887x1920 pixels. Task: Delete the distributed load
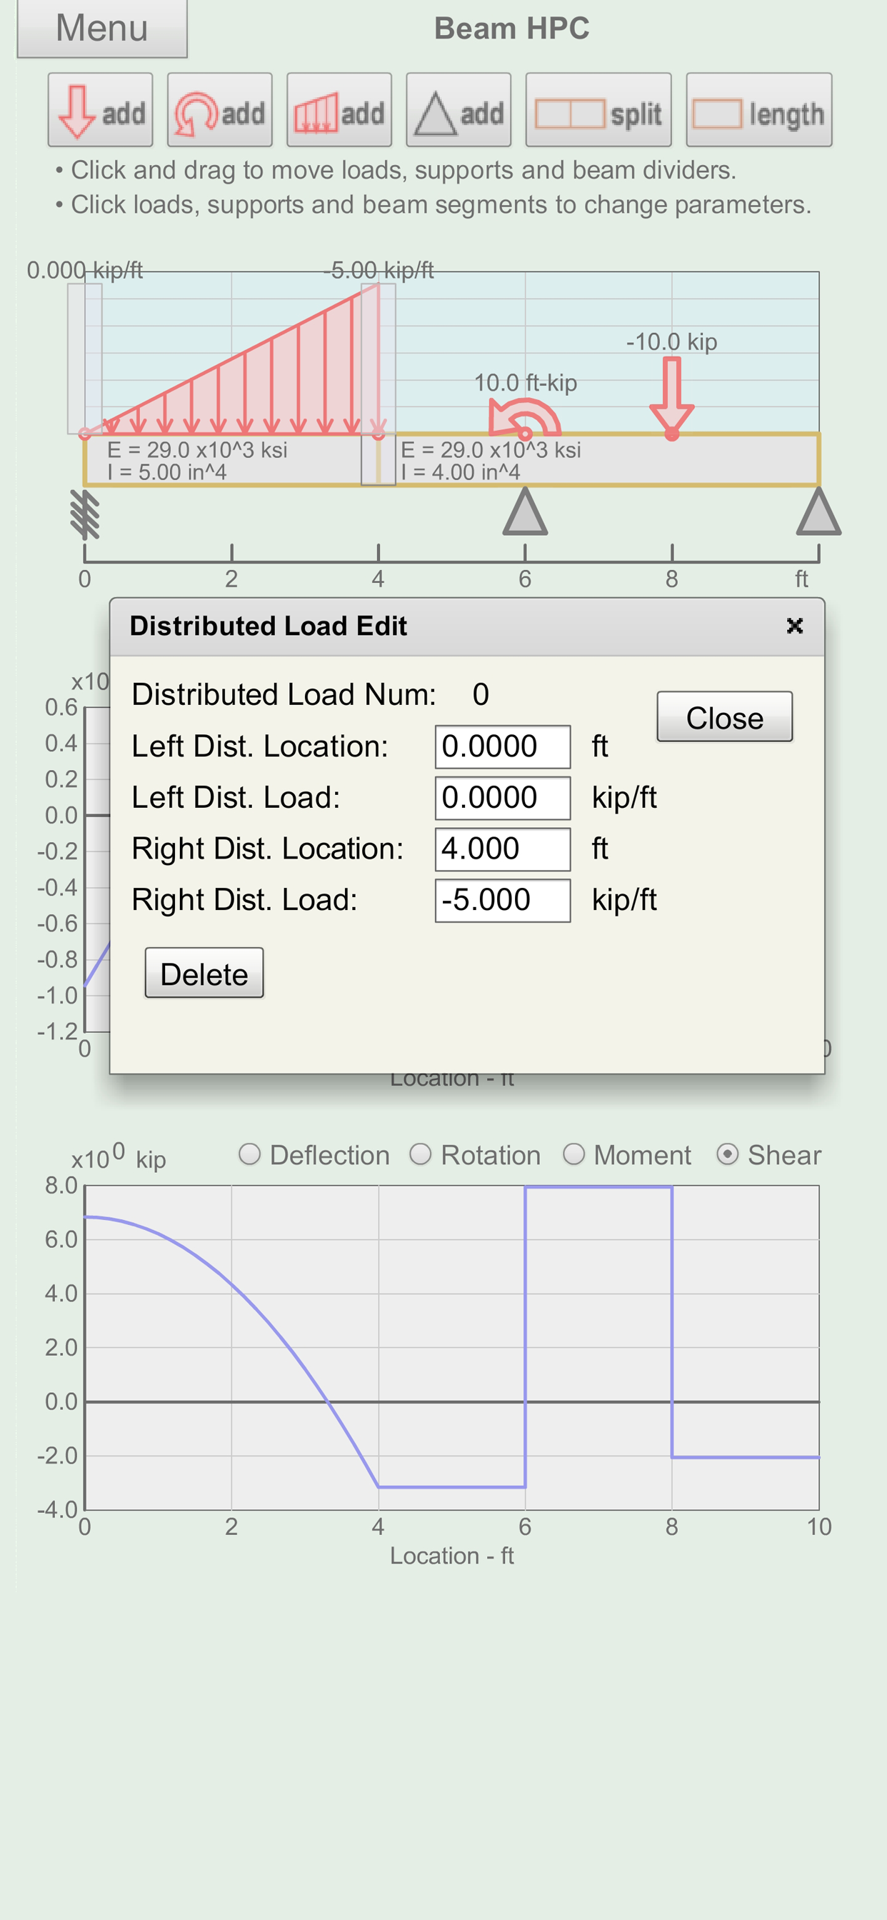click(x=204, y=974)
